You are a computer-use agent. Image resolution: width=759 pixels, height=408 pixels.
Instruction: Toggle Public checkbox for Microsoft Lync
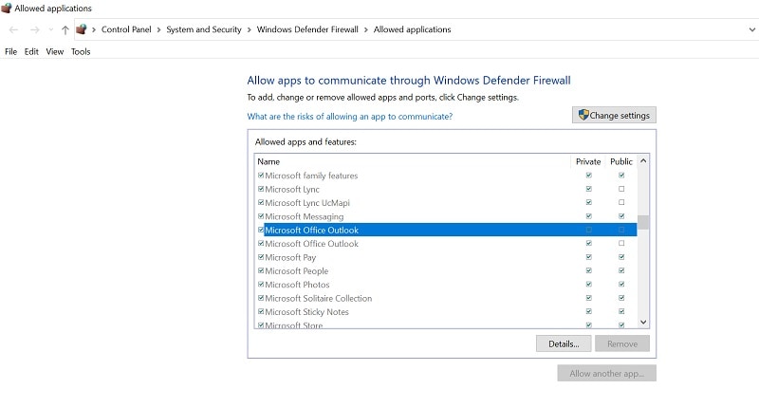tap(621, 189)
